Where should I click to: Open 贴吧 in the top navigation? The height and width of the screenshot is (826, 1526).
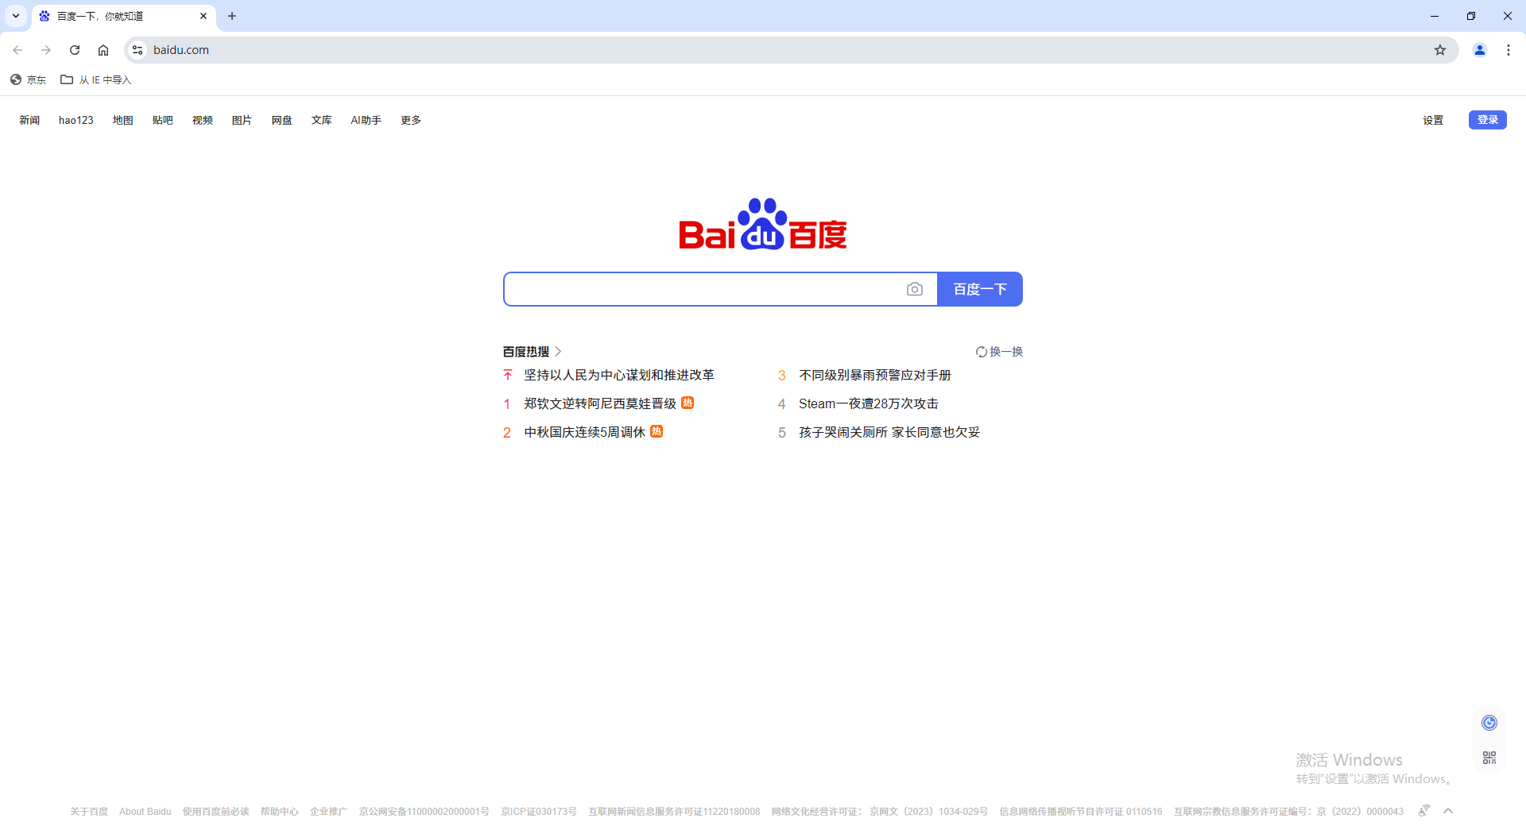pyautogui.click(x=163, y=120)
